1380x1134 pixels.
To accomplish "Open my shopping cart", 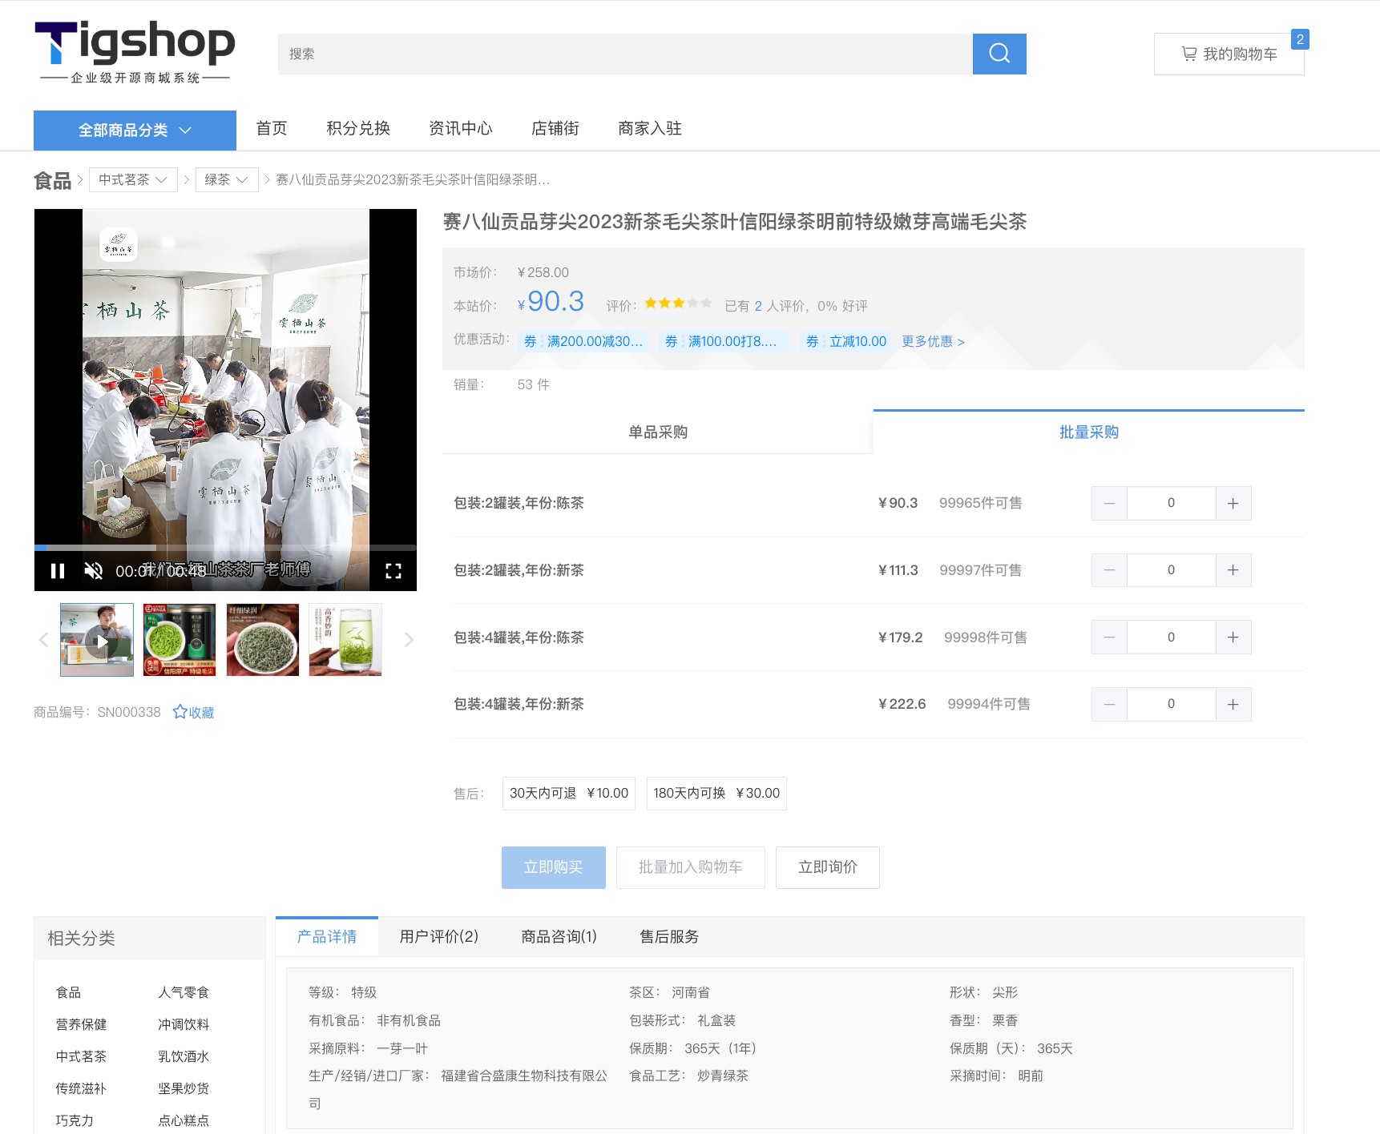I will pos(1229,54).
